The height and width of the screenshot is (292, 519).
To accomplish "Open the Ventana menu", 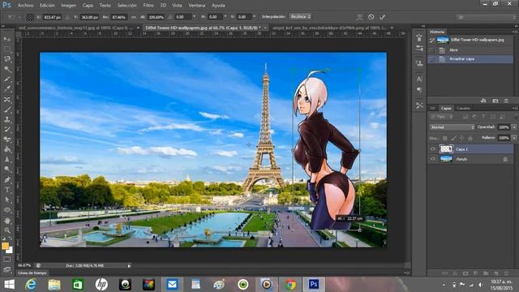I will (x=196, y=6).
